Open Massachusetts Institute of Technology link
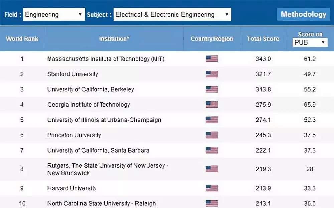Screen dimensions: 334x208 point(106,59)
